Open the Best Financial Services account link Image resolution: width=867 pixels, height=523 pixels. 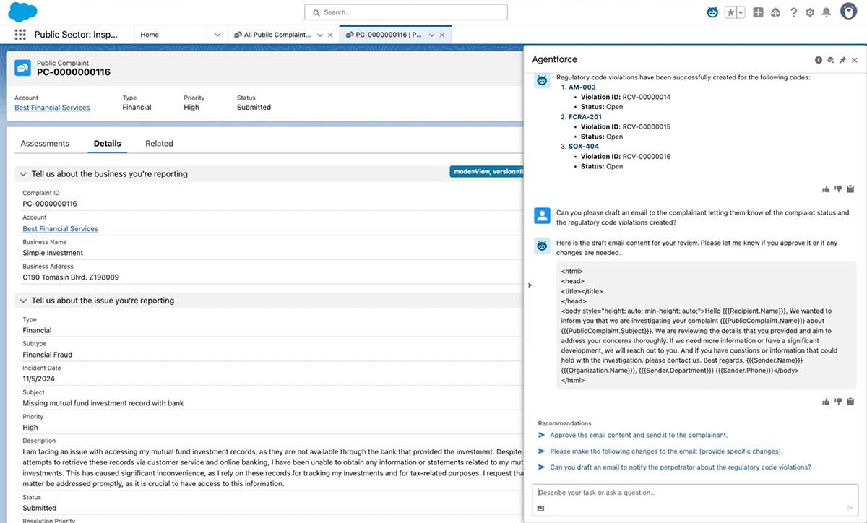52,107
